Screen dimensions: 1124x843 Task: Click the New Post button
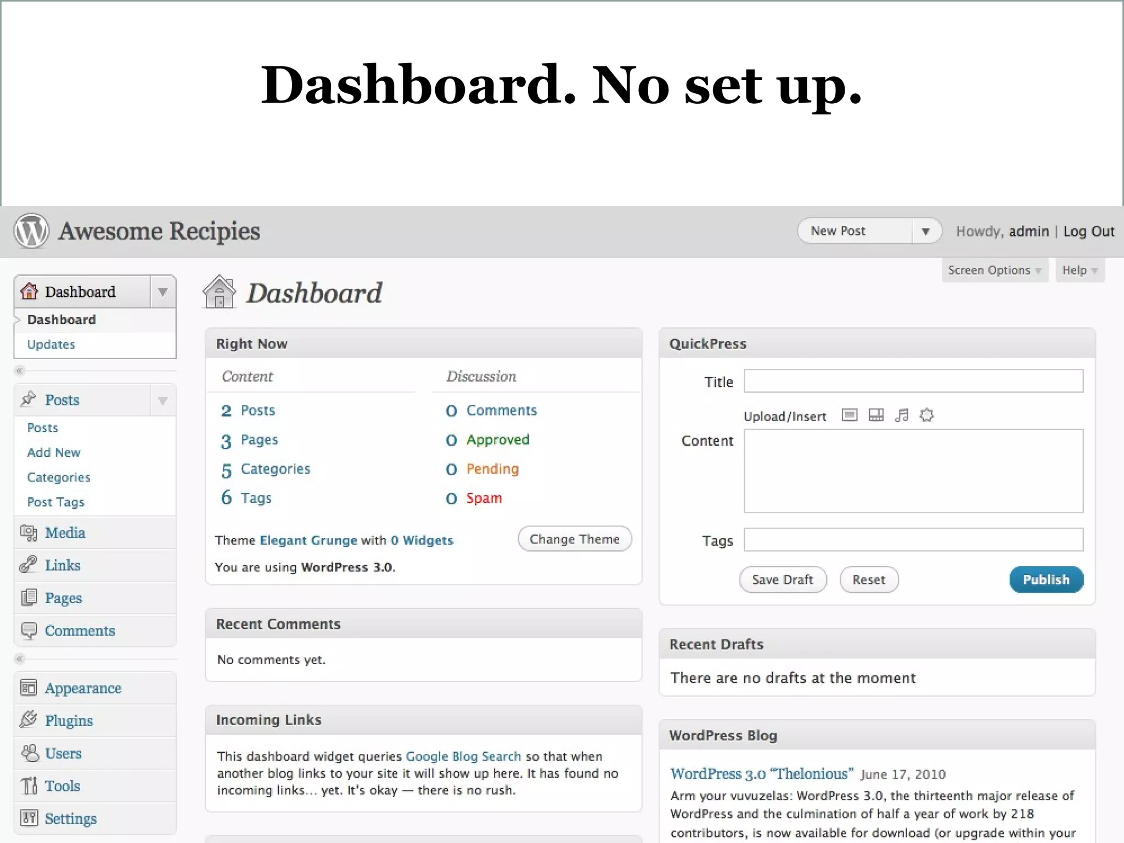[855, 231]
